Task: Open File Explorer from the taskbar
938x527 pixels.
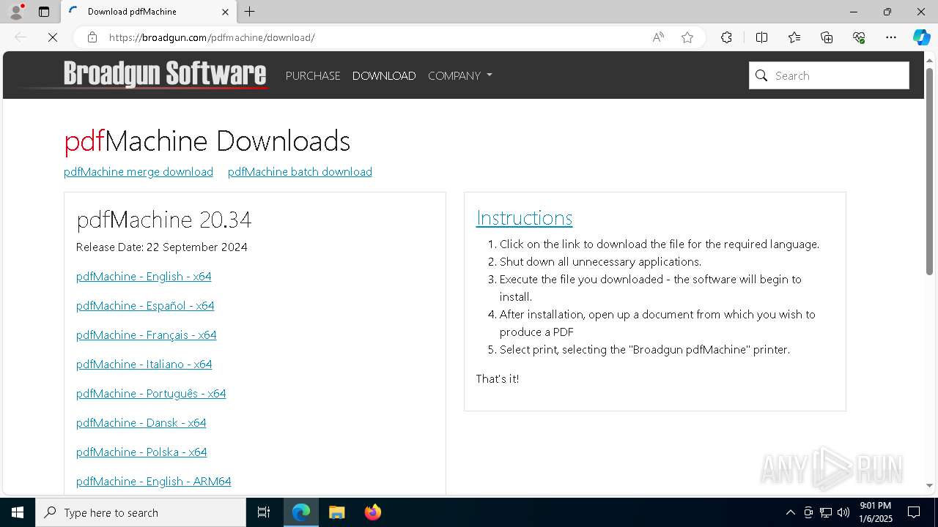Action: tap(336, 512)
